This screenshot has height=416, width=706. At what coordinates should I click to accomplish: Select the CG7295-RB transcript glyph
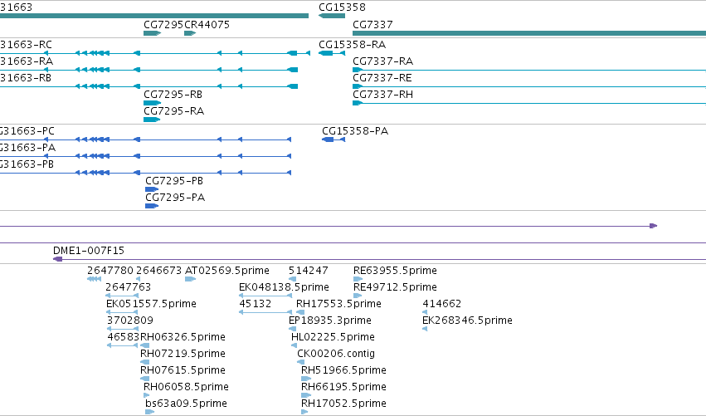[x=152, y=103]
